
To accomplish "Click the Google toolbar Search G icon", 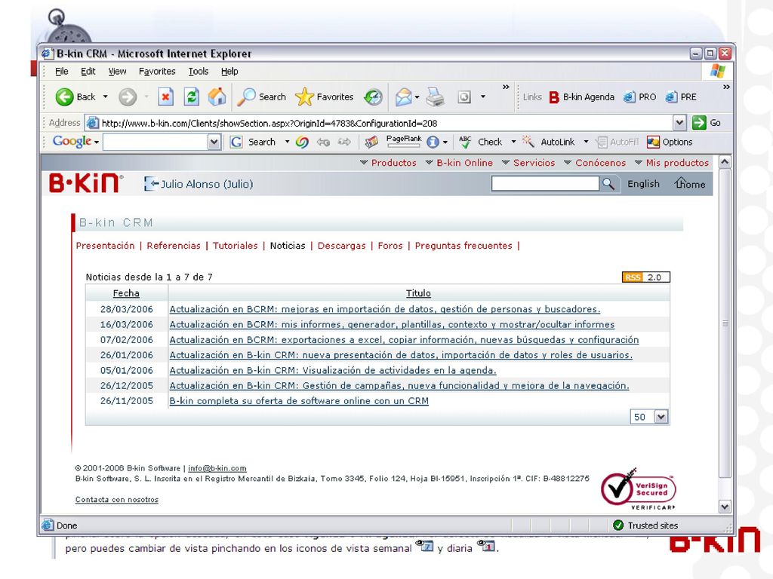I will [236, 142].
